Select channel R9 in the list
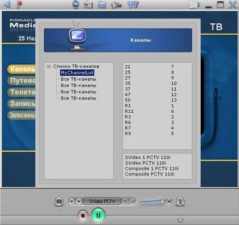This screenshot has height=225, width=239. (157, 134)
